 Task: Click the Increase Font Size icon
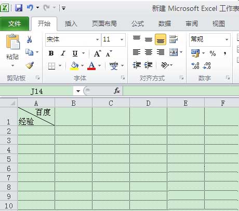[98, 53]
